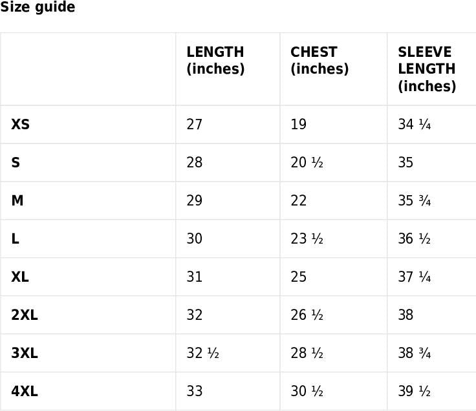The image size is (476, 411).
Task: Select the XL length value 31
Action: coord(194,277)
